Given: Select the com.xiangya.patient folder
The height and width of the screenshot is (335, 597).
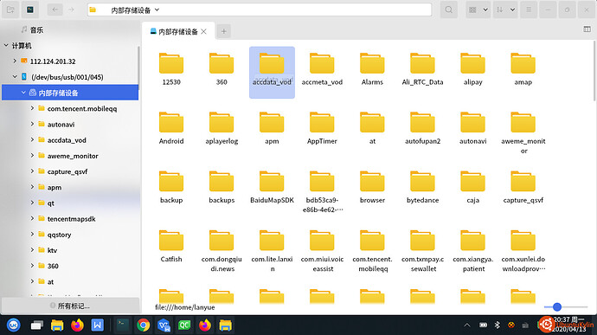Looking at the screenshot, I should pos(473,251).
